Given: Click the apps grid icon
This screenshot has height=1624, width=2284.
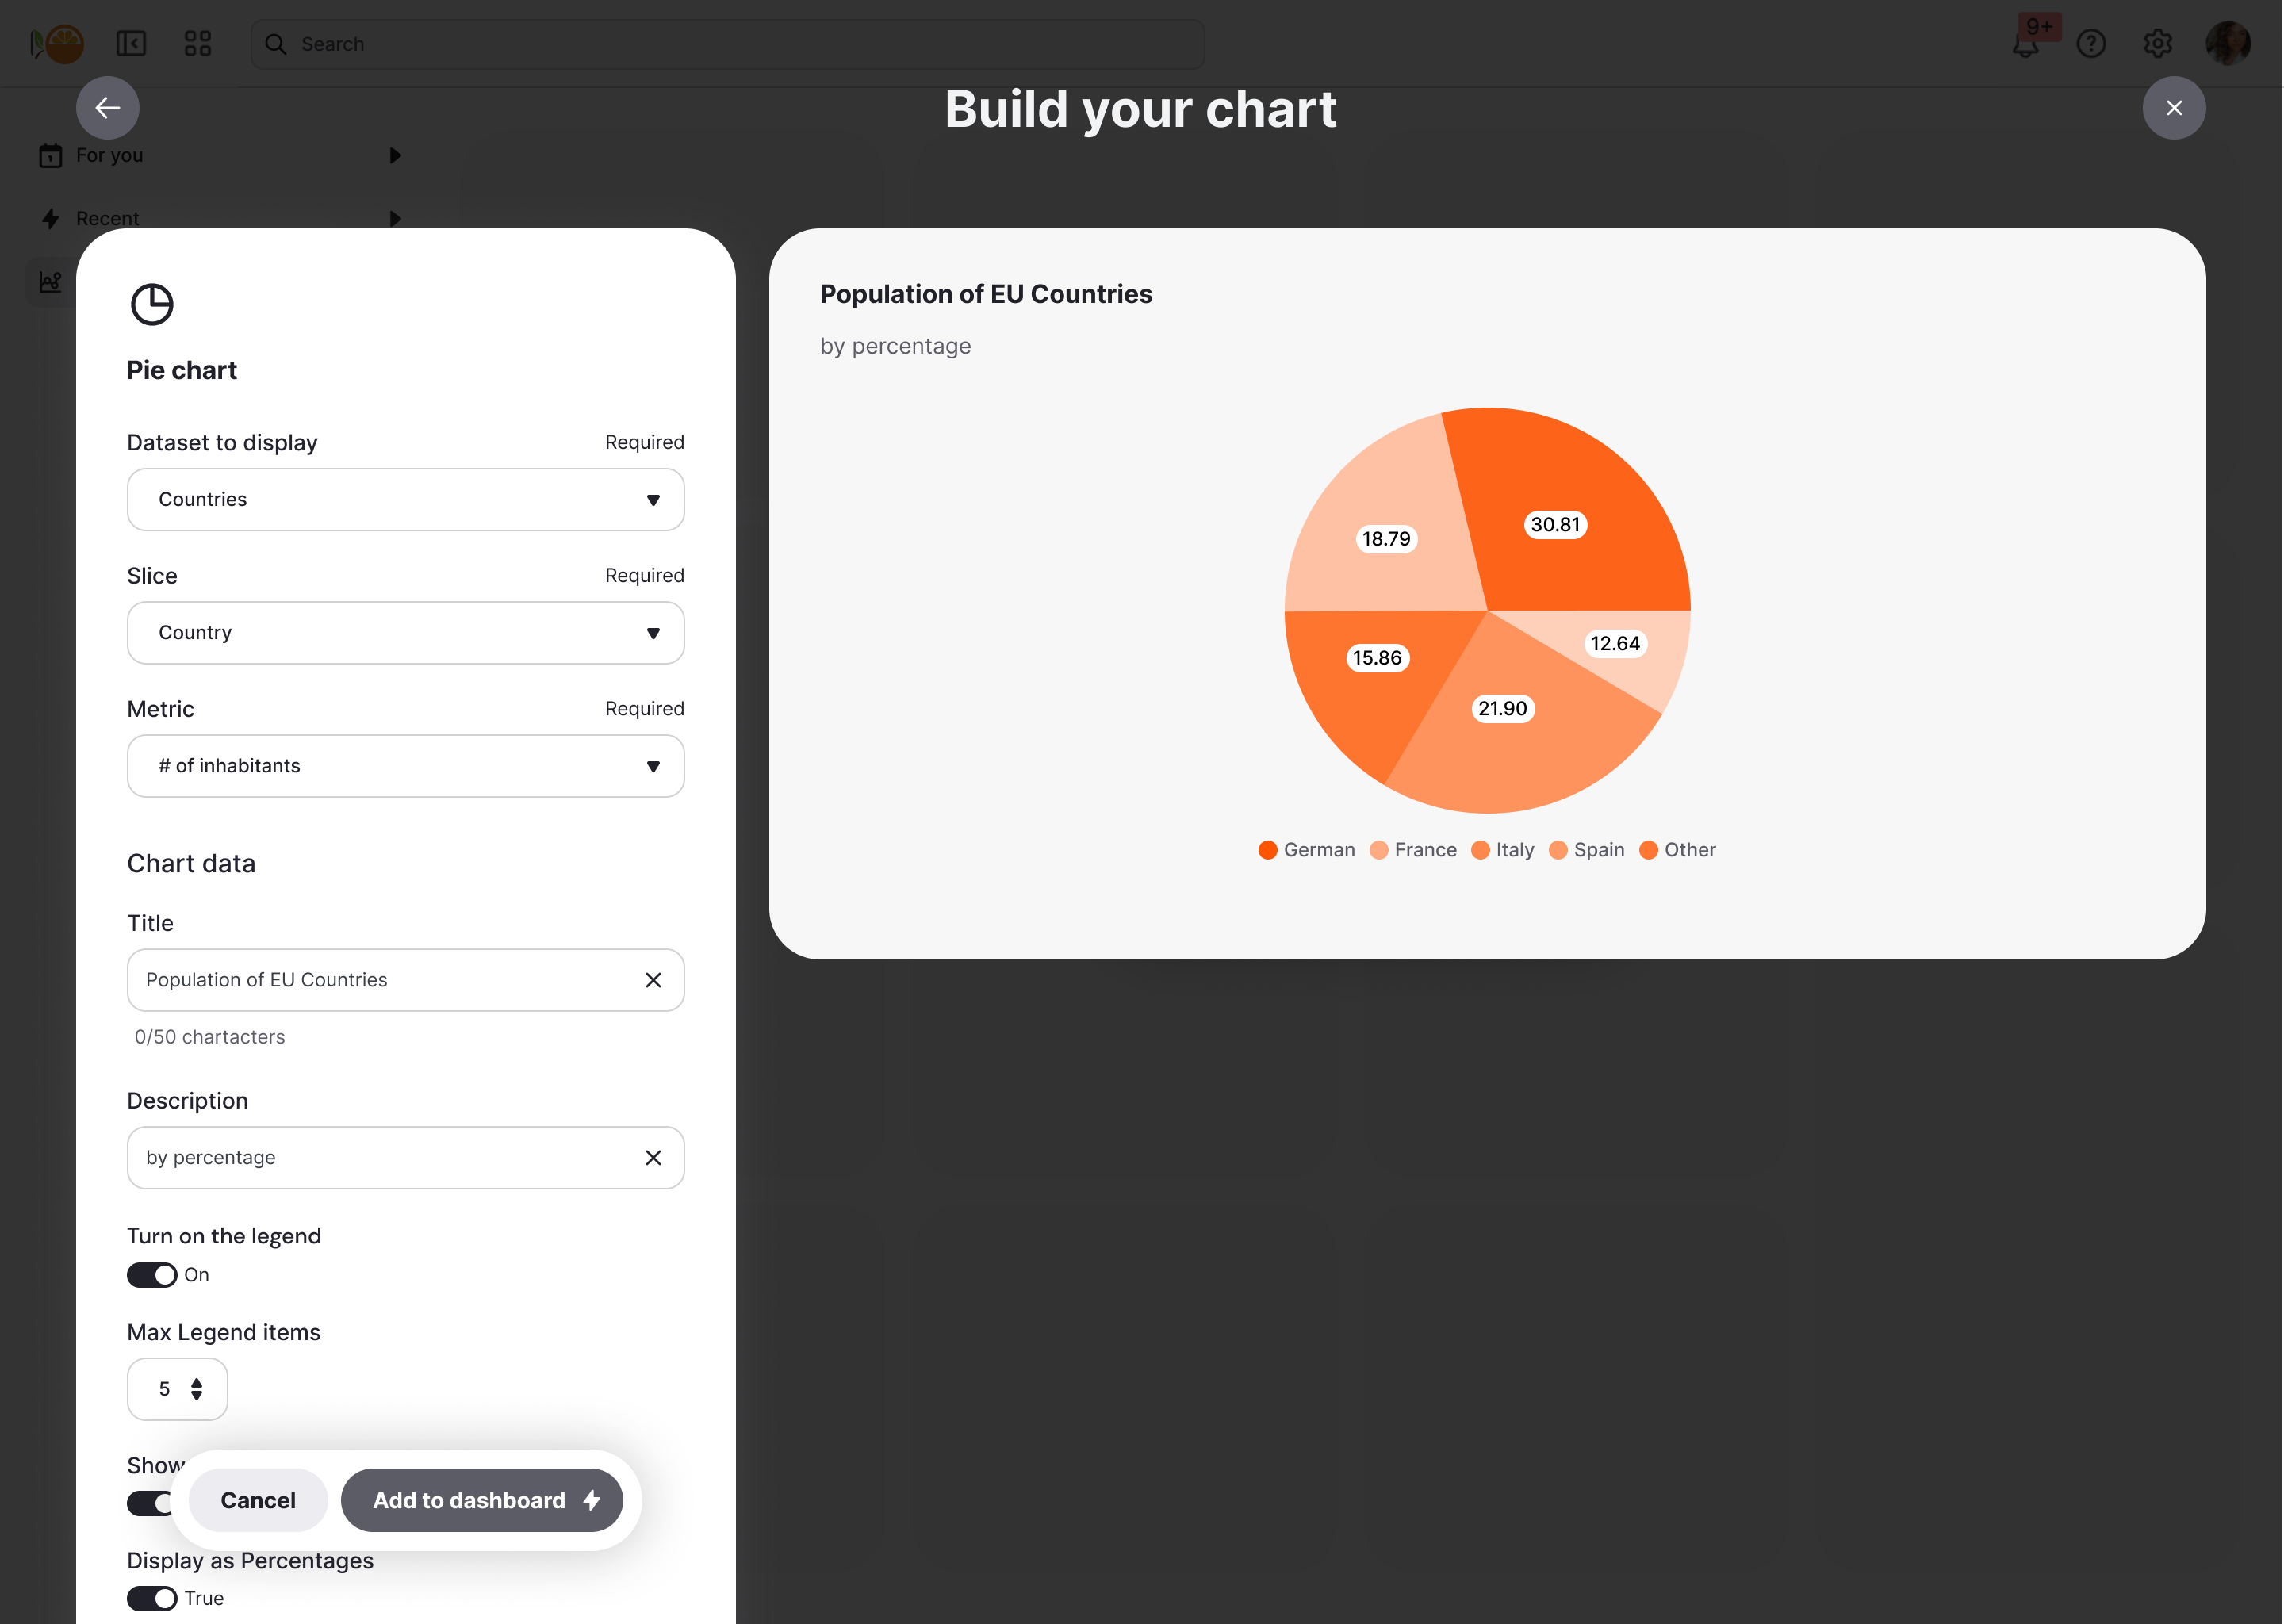Looking at the screenshot, I should (x=198, y=44).
